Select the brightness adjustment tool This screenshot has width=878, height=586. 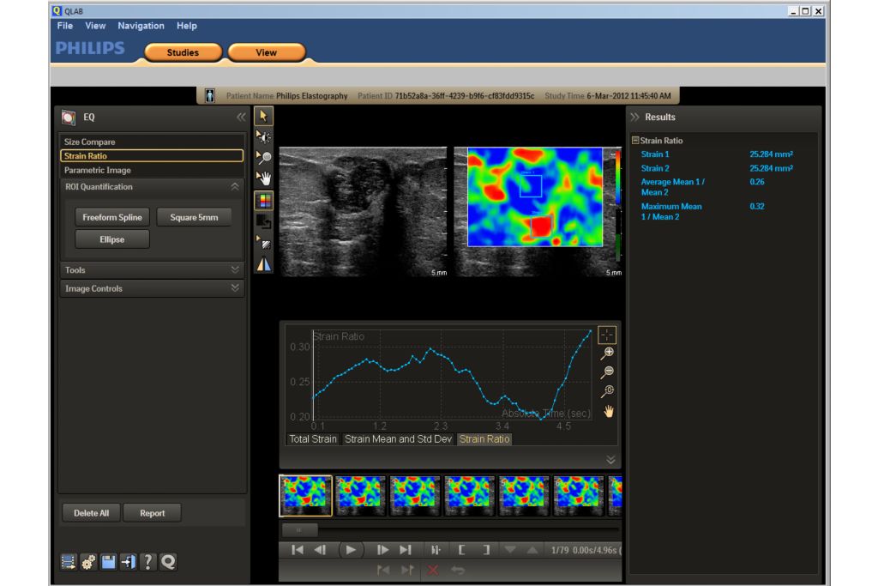264,136
